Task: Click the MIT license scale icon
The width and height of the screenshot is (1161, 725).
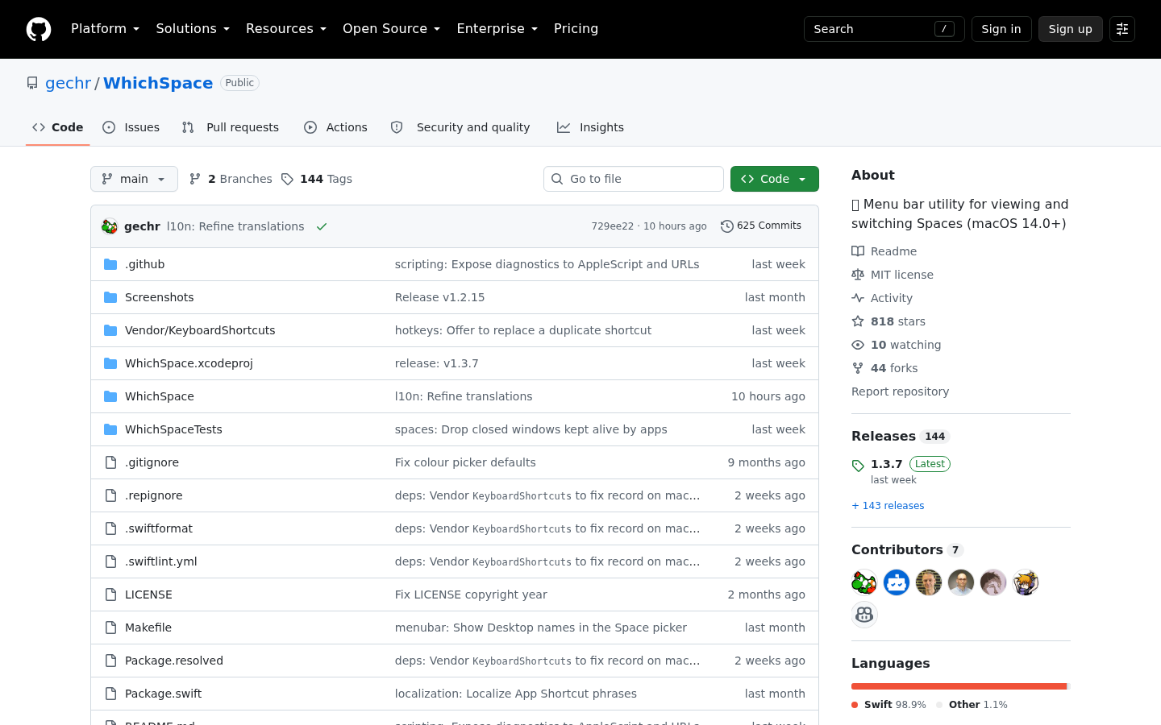Action: tap(858, 275)
